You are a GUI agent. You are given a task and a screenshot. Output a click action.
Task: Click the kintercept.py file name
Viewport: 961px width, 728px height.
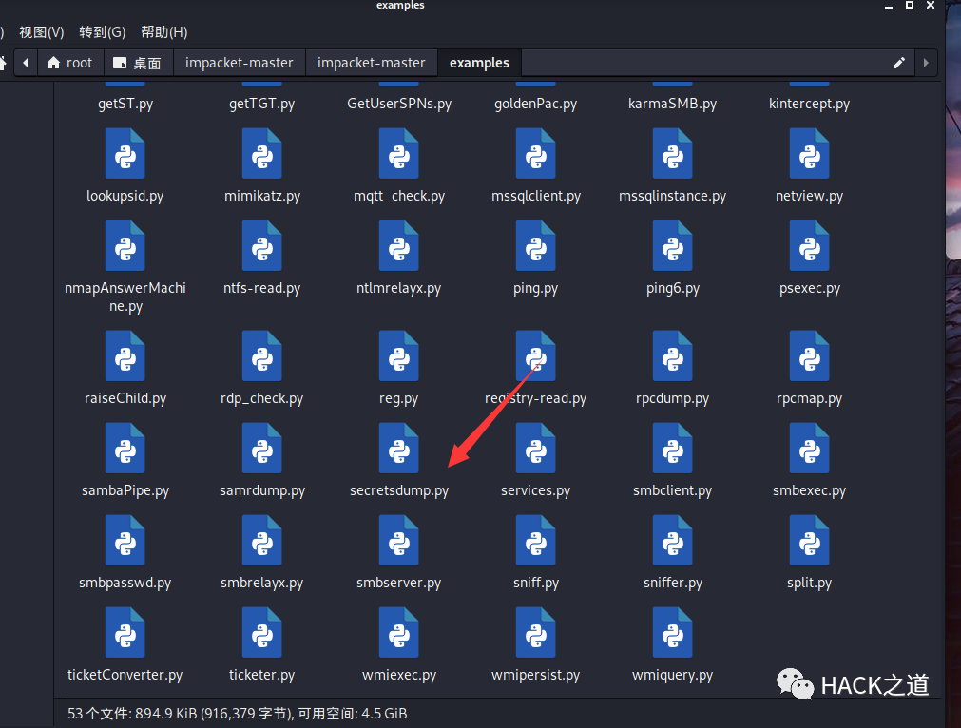tap(809, 104)
